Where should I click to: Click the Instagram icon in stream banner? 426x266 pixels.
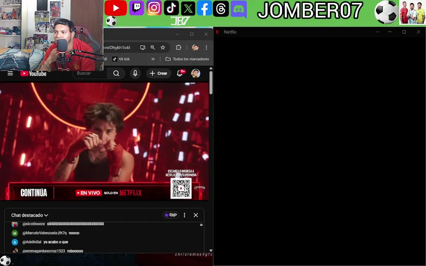pyautogui.click(x=154, y=8)
